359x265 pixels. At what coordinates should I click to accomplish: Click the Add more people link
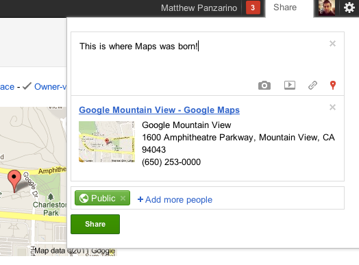tap(175, 200)
